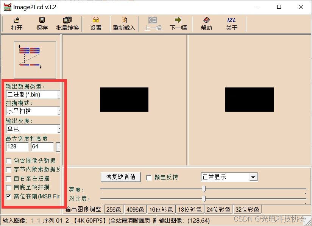312x226 pixels.
Task: Show About dialog with 关于 icon
Action: [231, 23]
